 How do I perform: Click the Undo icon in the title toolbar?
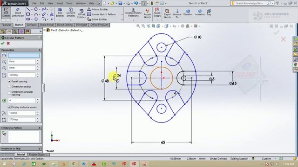135,3
